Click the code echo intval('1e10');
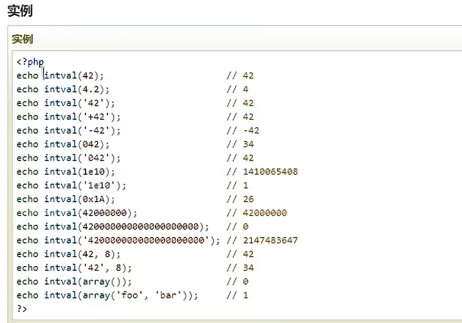The height and width of the screenshot is (323, 462). click(71, 185)
